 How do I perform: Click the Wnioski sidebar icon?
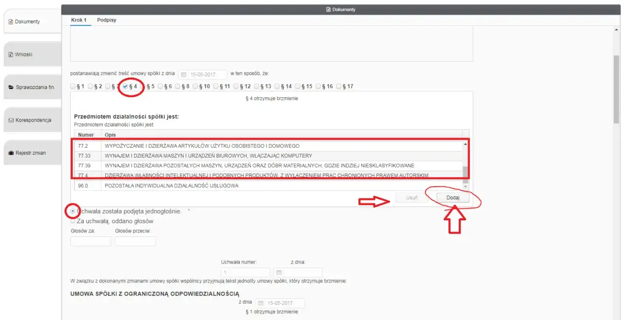(x=11, y=54)
